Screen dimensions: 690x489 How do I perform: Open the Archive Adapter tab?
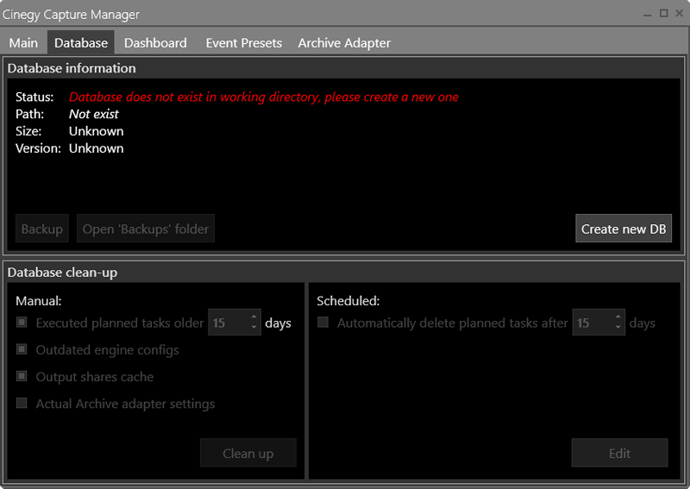coord(344,43)
